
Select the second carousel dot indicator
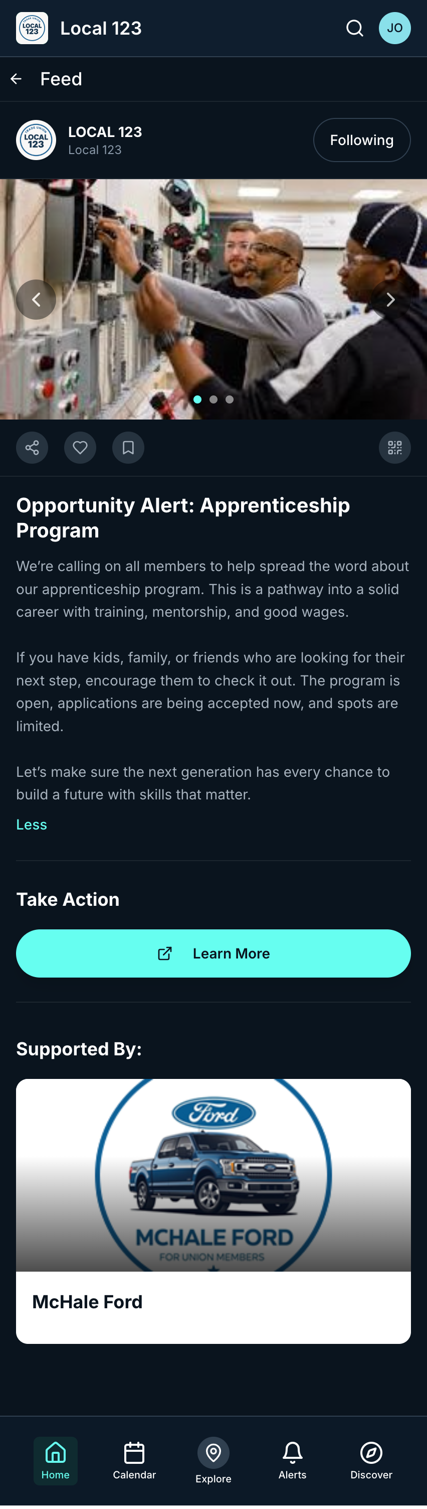(x=213, y=399)
